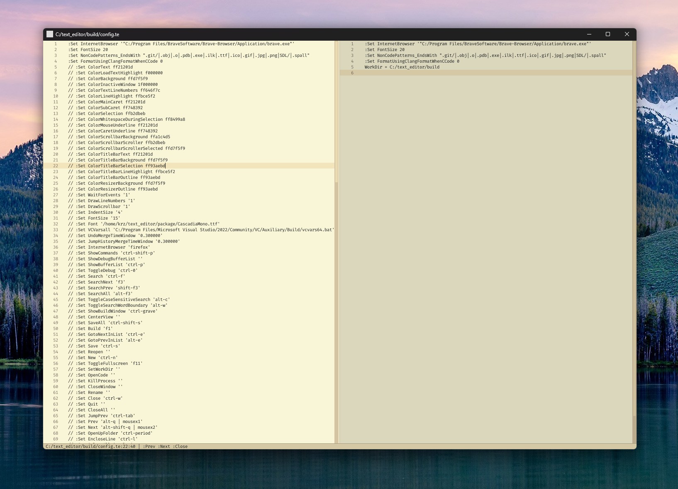Minimize the text editor window
This screenshot has height=489, width=678.
coord(589,34)
